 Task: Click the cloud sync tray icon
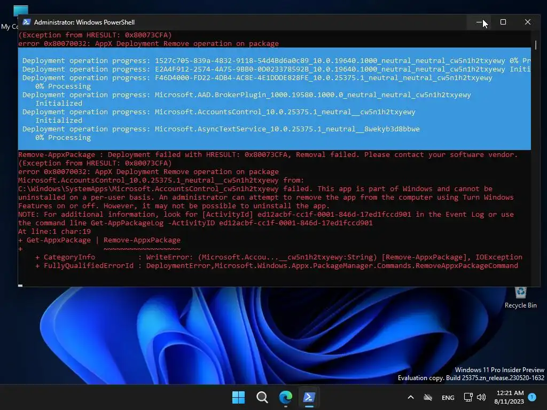point(428,397)
